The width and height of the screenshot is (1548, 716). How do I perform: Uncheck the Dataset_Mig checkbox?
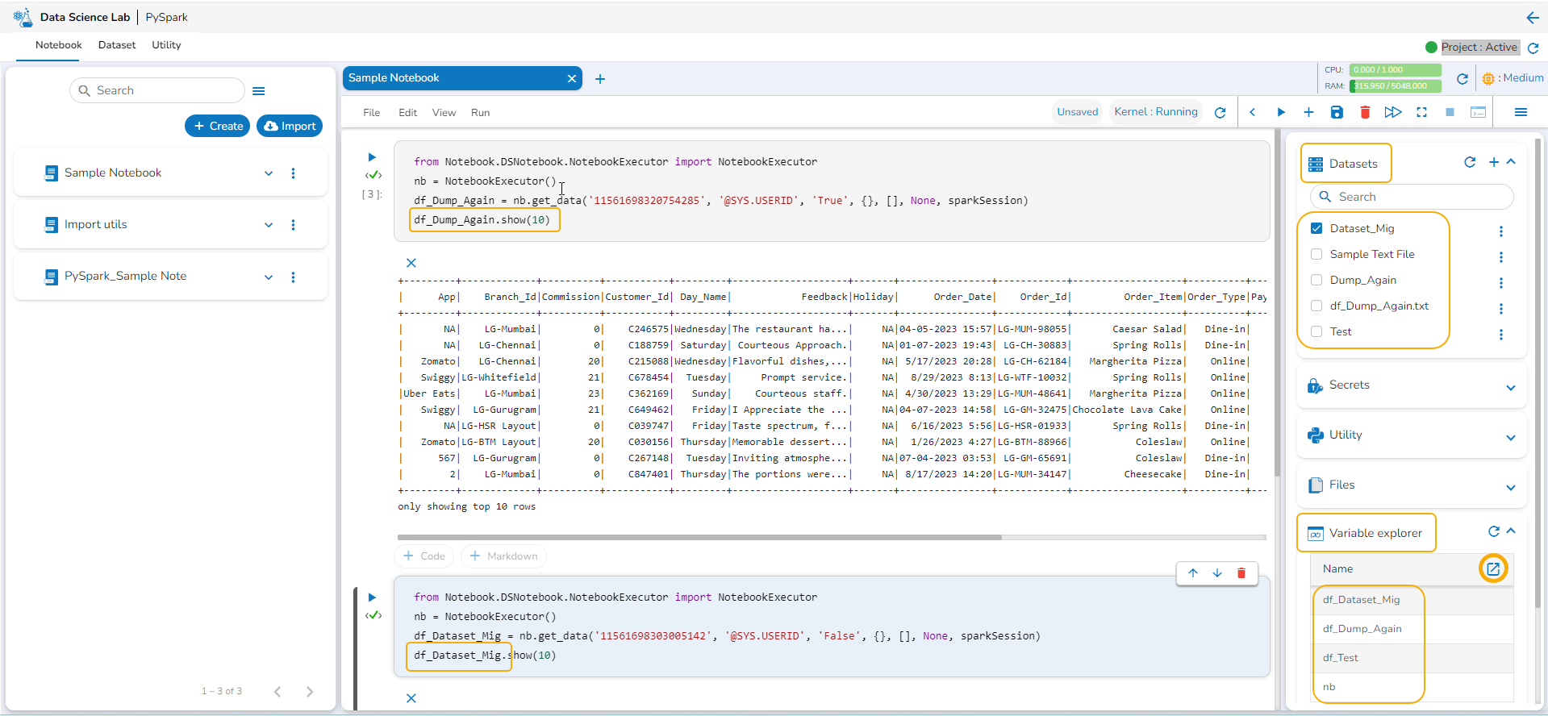pyautogui.click(x=1316, y=228)
